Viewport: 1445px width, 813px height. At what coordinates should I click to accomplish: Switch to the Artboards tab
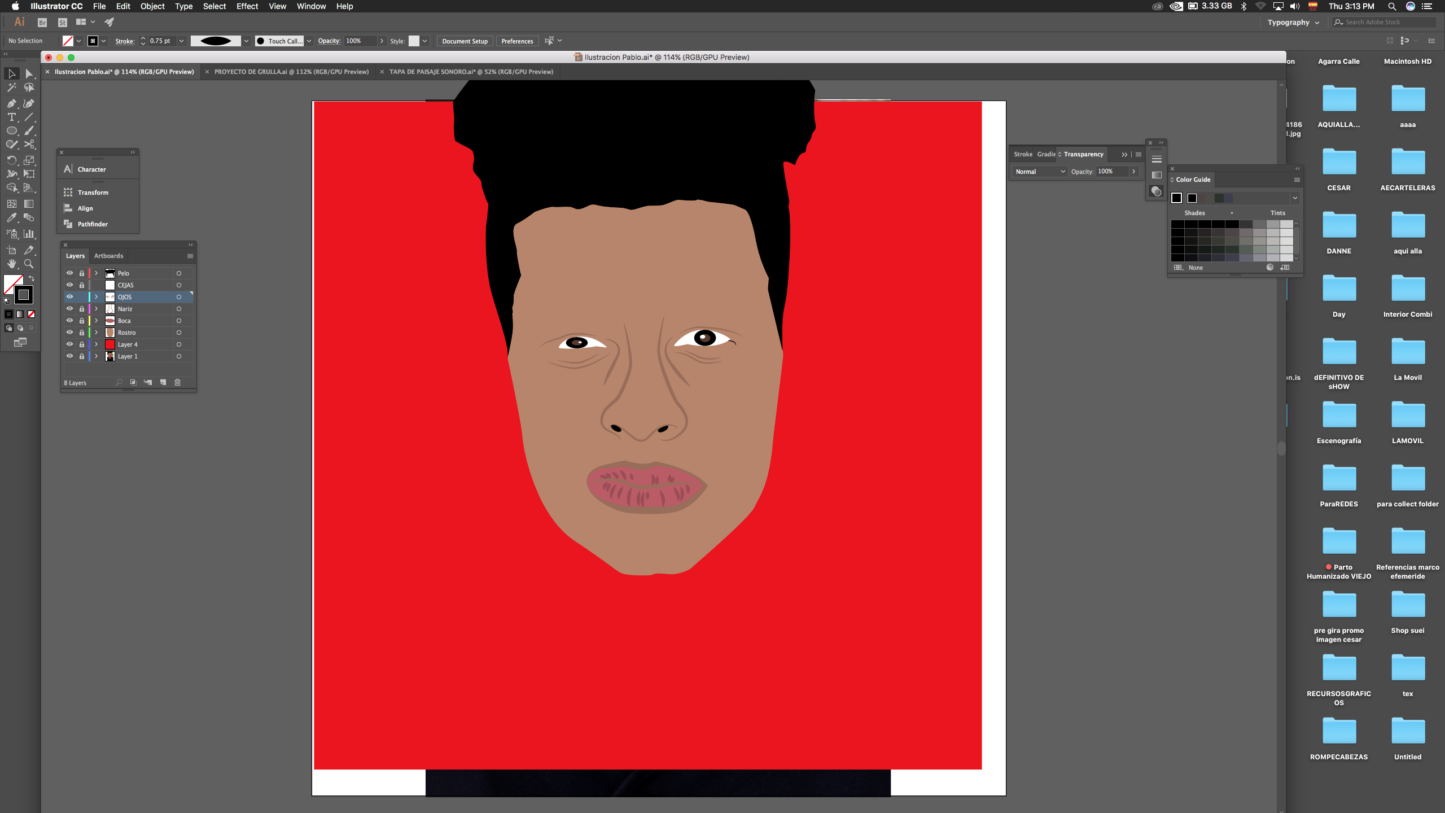tap(108, 256)
